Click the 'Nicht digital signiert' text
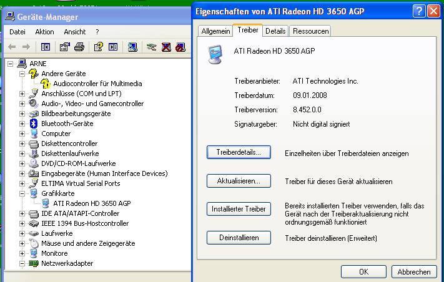 pyautogui.click(x=322, y=124)
